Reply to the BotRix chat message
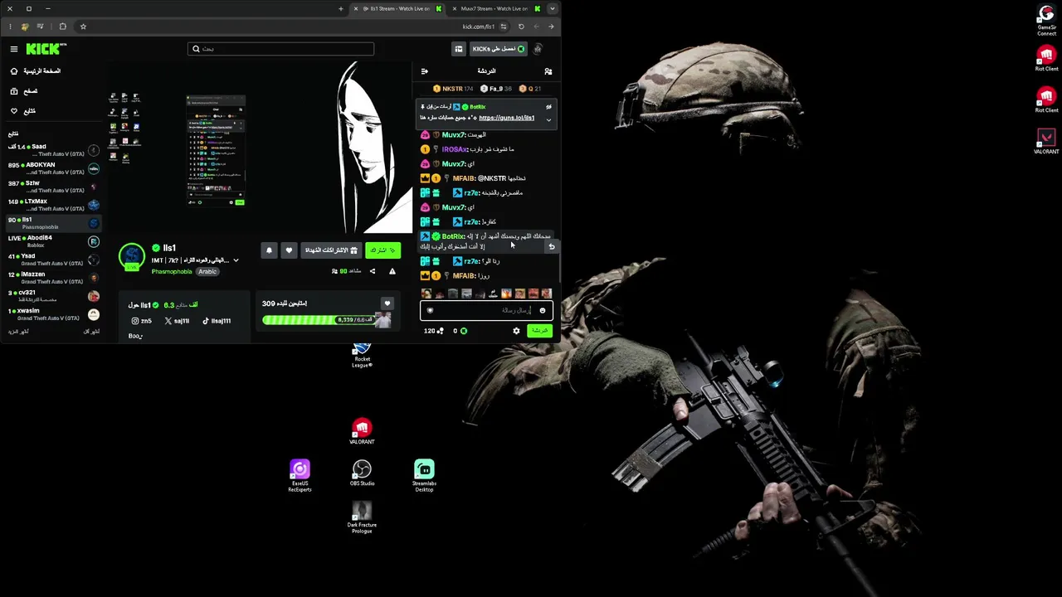This screenshot has height=597, width=1062. click(552, 246)
